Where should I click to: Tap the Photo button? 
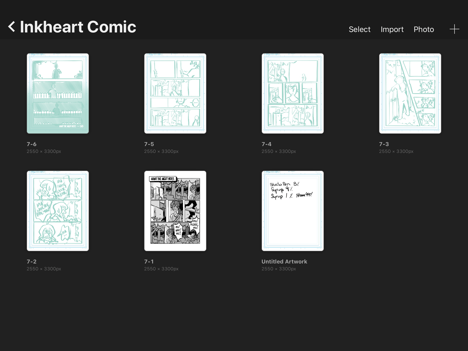(x=424, y=29)
